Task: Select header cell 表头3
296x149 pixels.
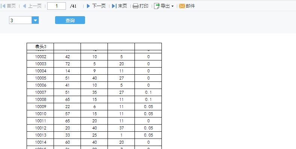Action: click(40, 47)
